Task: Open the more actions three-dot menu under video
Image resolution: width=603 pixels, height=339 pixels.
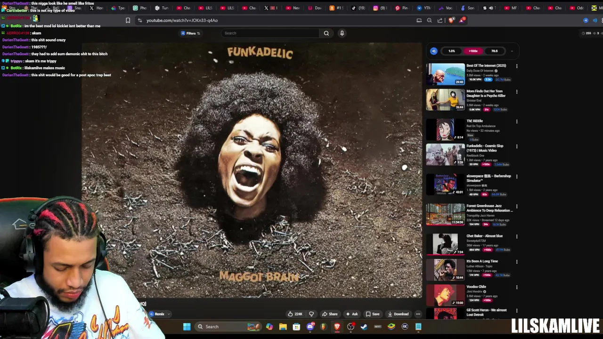Action: (418, 314)
